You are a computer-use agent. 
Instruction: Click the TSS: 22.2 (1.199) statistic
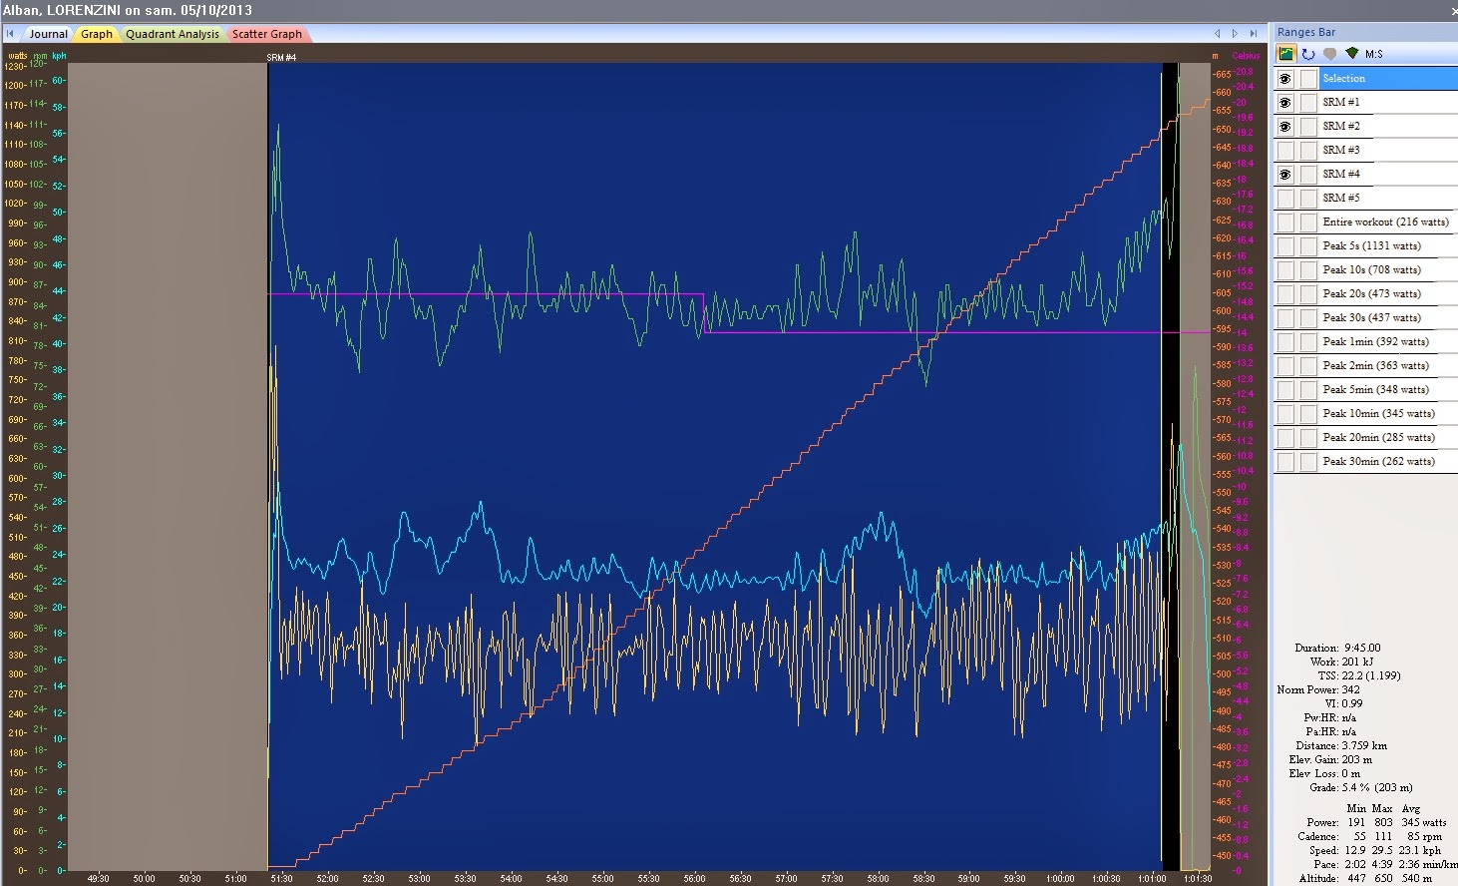click(1358, 675)
